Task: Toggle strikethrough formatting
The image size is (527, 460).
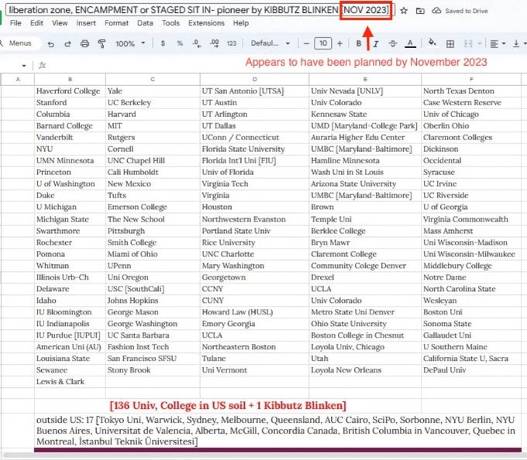Action: (392, 43)
